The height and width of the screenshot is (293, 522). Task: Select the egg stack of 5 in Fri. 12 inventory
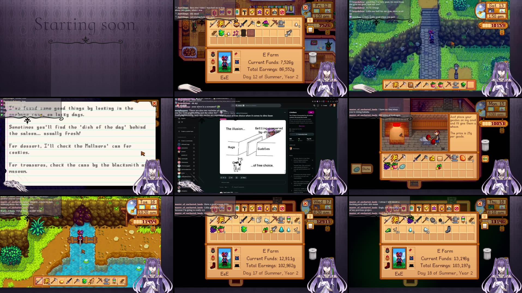coord(297,24)
